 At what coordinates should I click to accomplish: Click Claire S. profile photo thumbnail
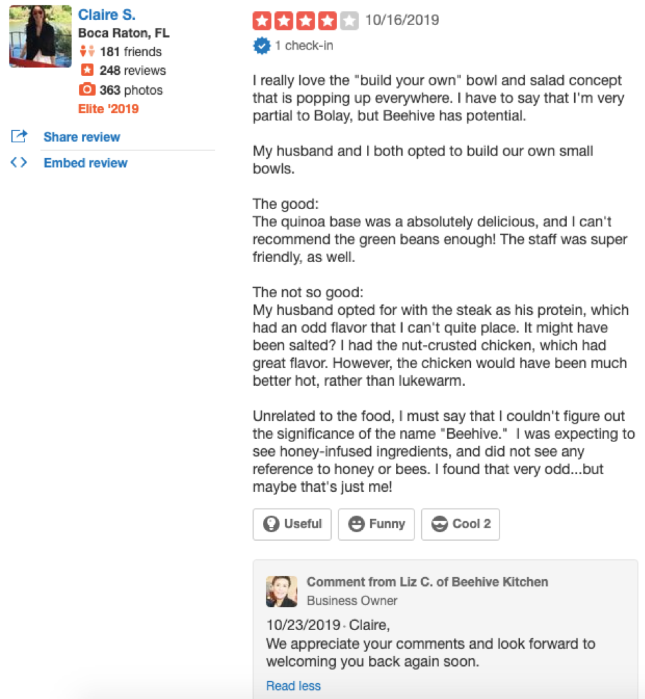(40, 36)
